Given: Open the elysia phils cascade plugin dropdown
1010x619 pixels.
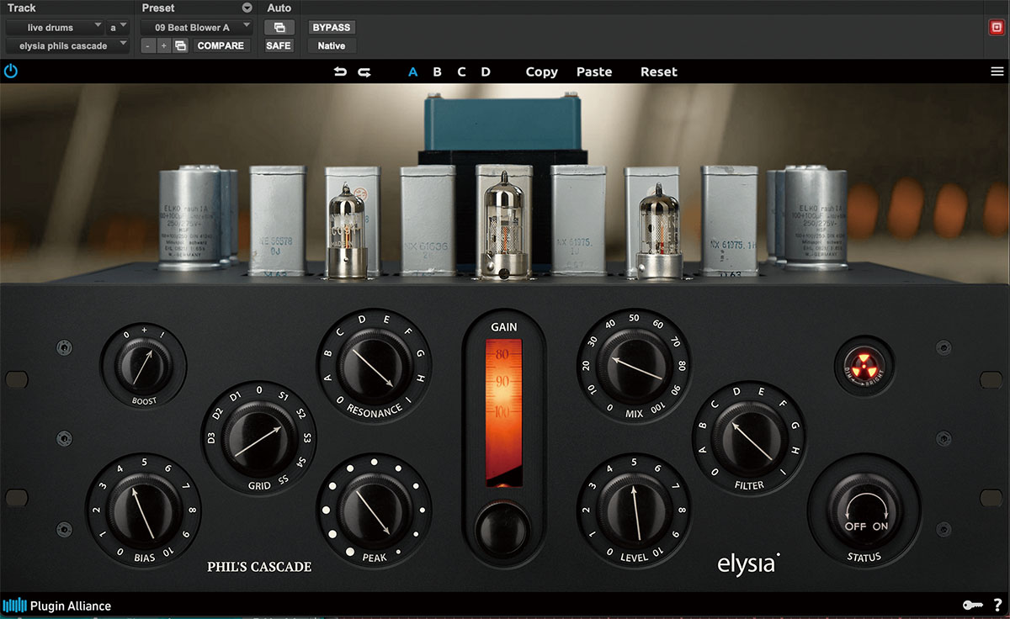Looking at the screenshot, I should 67,46.
